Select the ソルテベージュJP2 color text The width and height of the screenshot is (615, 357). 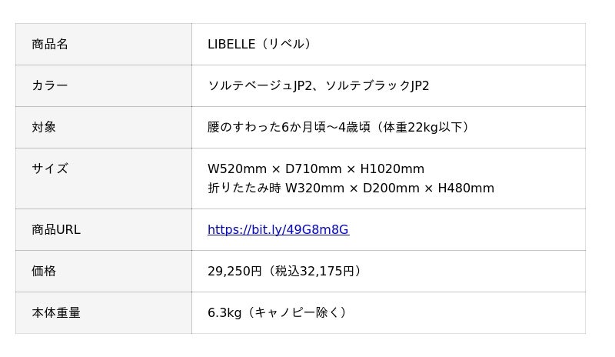[x=255, y=86]
